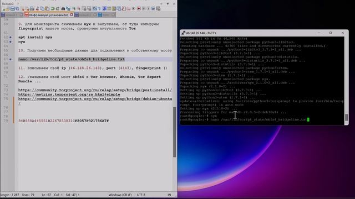The height and width of the screenshot is (199, 355).
Task: Save the current file with toolbar icon
Action: click(12, 9)
